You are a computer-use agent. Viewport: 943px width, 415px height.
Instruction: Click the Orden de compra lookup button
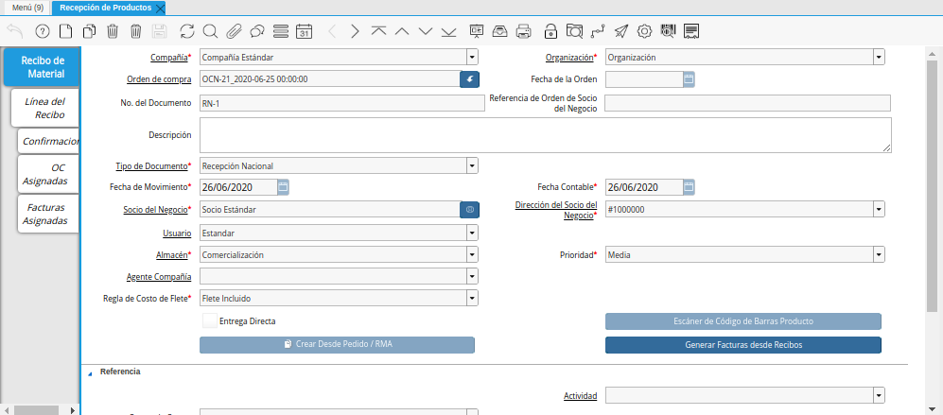[x=470, y=78]
